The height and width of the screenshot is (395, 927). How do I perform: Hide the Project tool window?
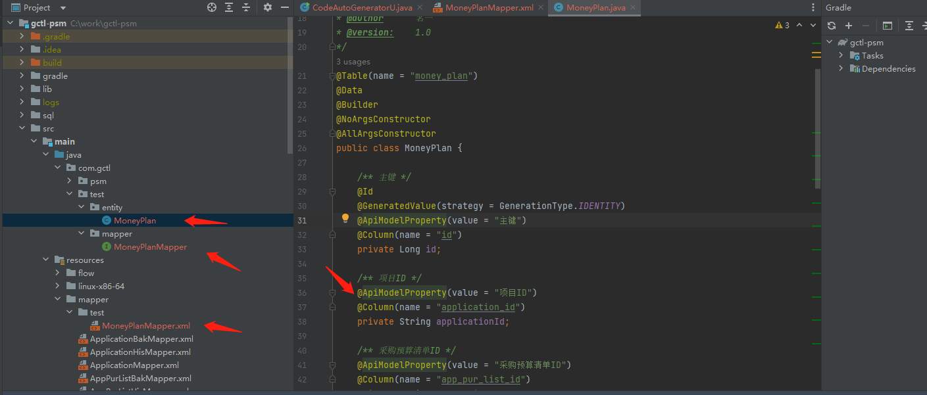[x=284, y=7]
